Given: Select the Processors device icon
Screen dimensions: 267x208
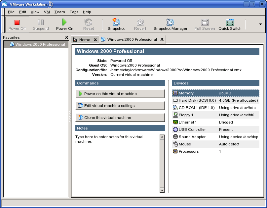Looking at the screenshot, I should (x=175, y=151).
